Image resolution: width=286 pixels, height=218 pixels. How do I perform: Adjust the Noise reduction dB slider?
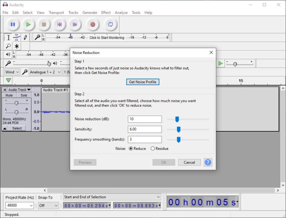coord(177,119)
